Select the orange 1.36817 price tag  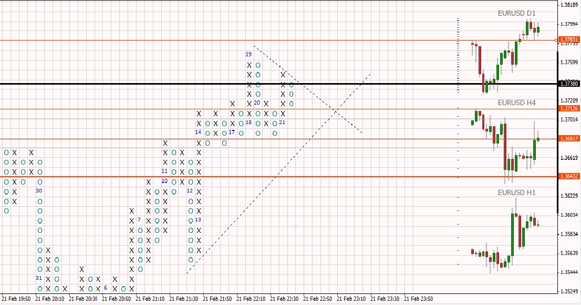click(x=569, y=139)
